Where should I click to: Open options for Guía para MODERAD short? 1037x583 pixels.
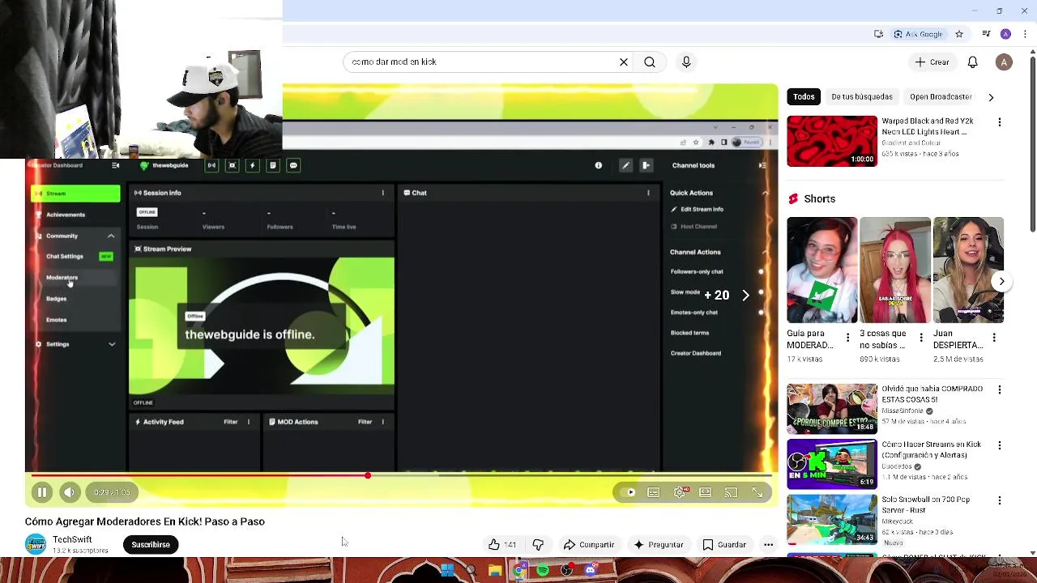[x=848, y=338]
